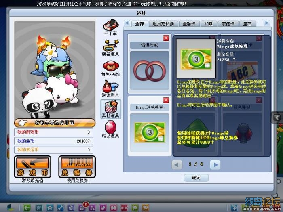
Task: Open the 装备道具 equipment category
Action: click(x=111, y=48)
